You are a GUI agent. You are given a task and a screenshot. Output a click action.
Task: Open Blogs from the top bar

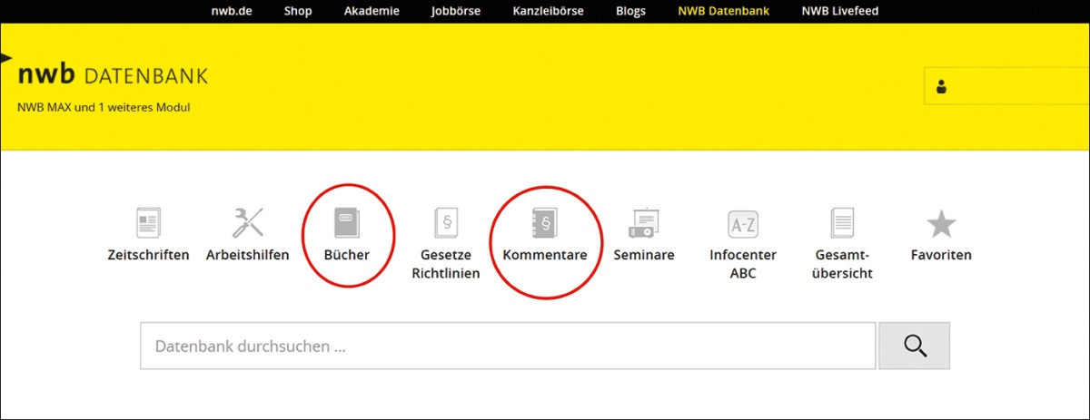point(629,11)
